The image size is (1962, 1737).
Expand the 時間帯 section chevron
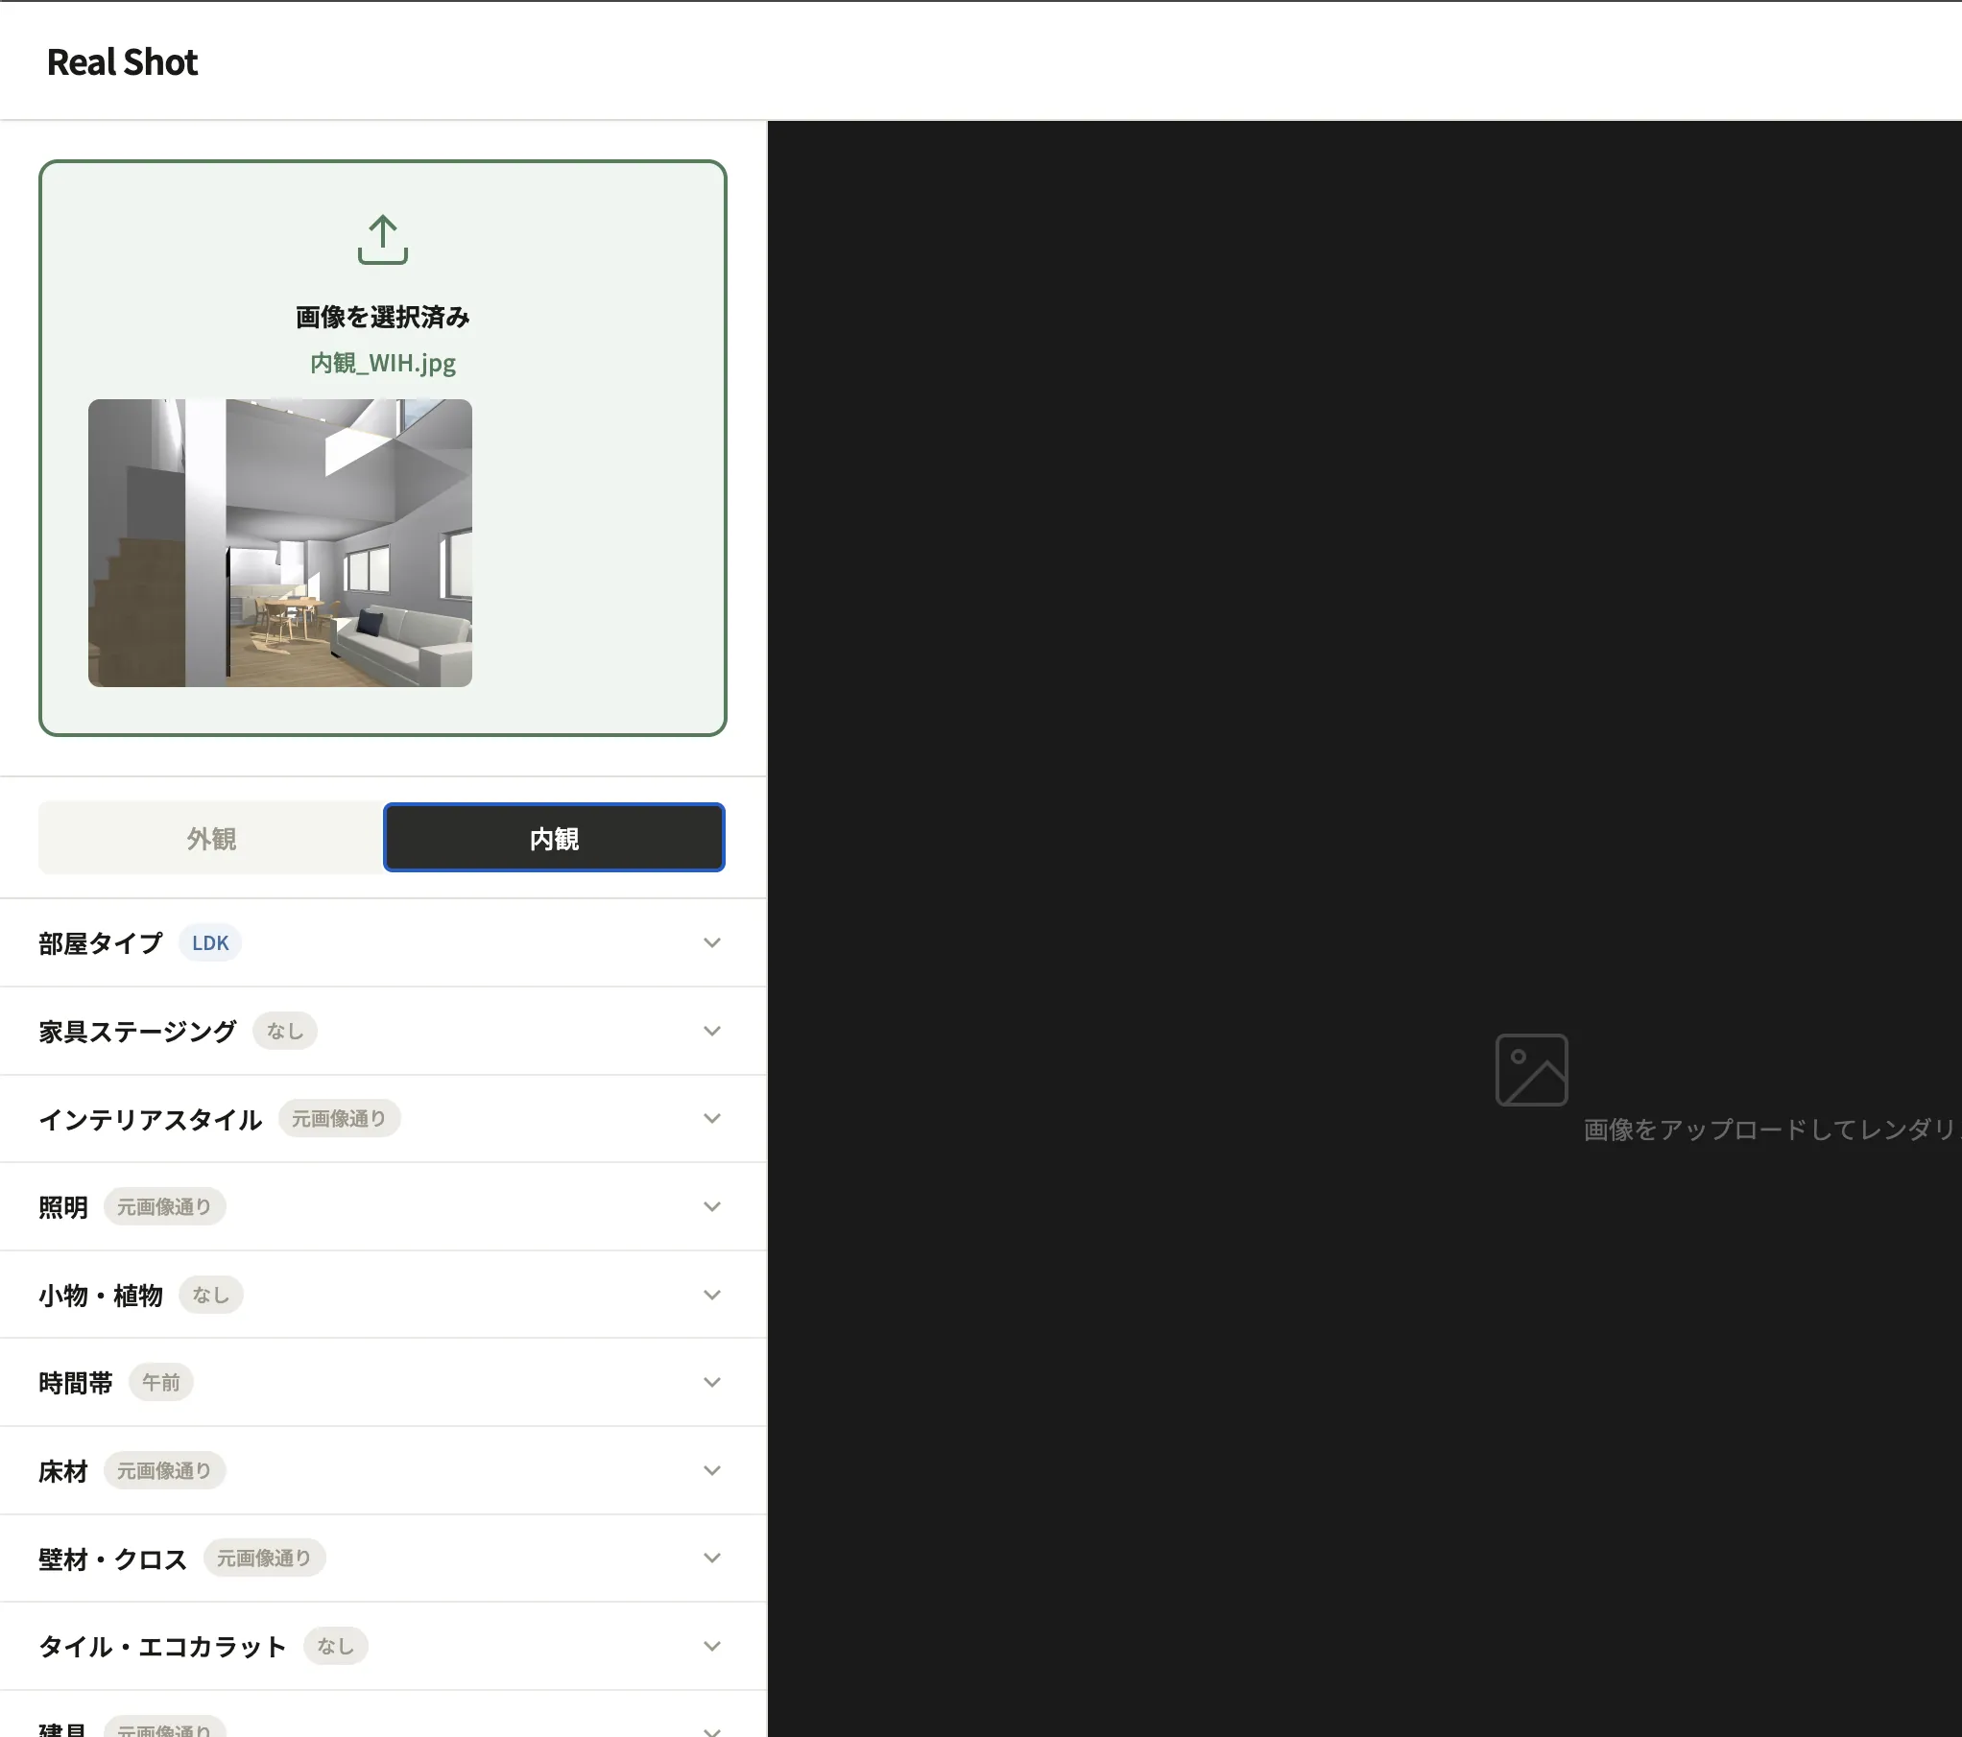[x=712, y=1382]
